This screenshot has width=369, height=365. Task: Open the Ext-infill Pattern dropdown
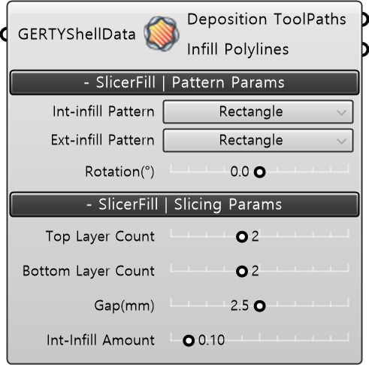click(258, 140)
